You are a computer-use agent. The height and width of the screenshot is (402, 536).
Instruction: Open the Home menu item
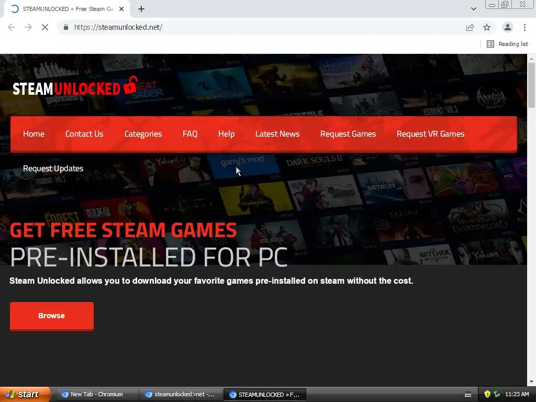(33, 134)
